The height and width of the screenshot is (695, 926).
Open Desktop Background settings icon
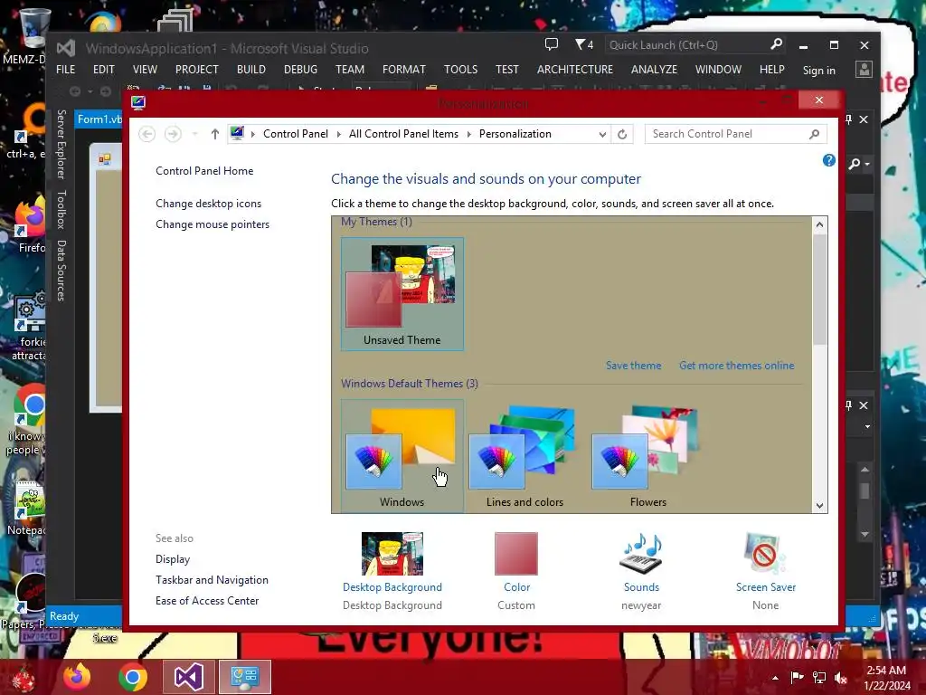click(392, 553)
